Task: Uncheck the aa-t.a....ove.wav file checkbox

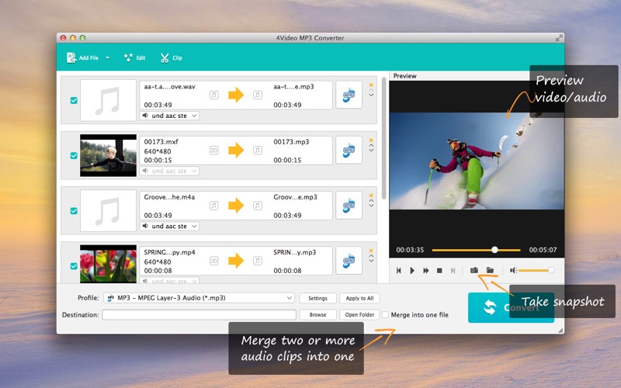Action: tap(74, 100)
